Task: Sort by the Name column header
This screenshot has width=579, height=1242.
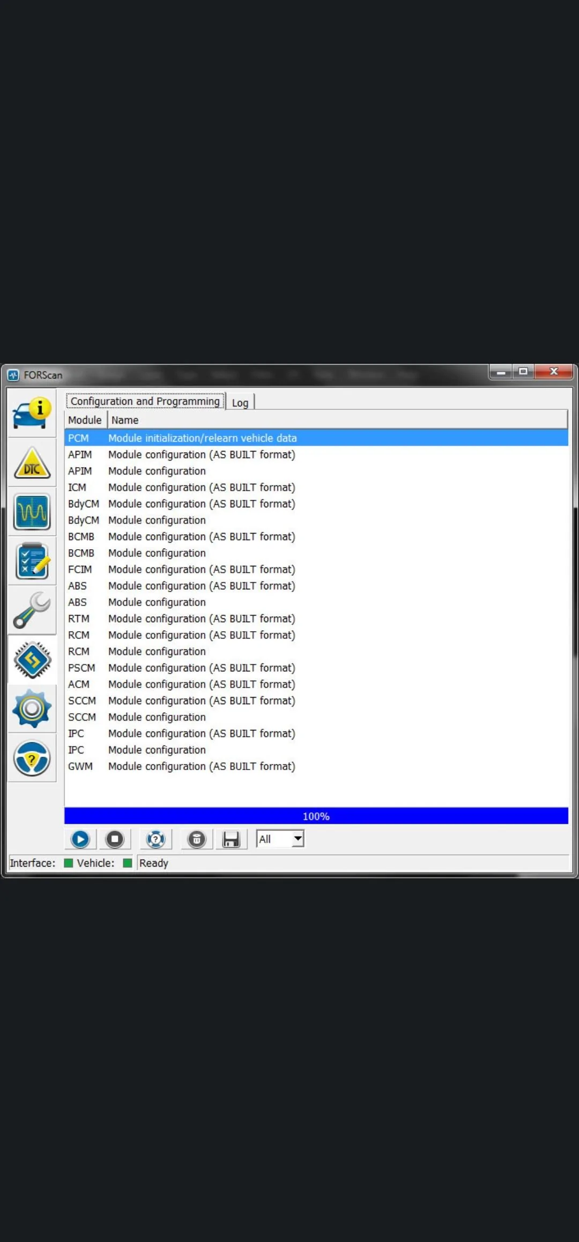Action: [338, 420]
